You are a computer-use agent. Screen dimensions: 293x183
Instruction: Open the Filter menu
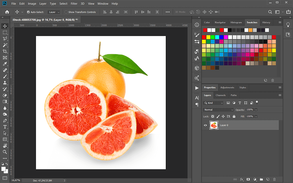pos(74,4)
